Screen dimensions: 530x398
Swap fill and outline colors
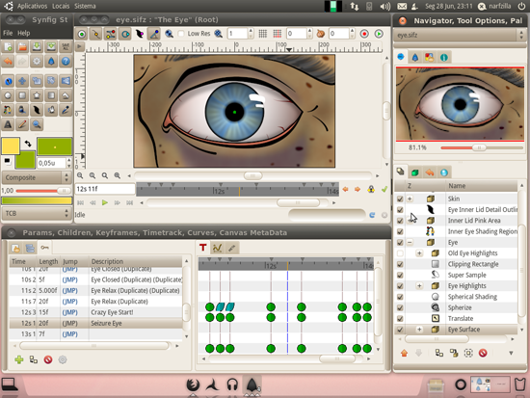pyautogui.click(x=28, y=144)
